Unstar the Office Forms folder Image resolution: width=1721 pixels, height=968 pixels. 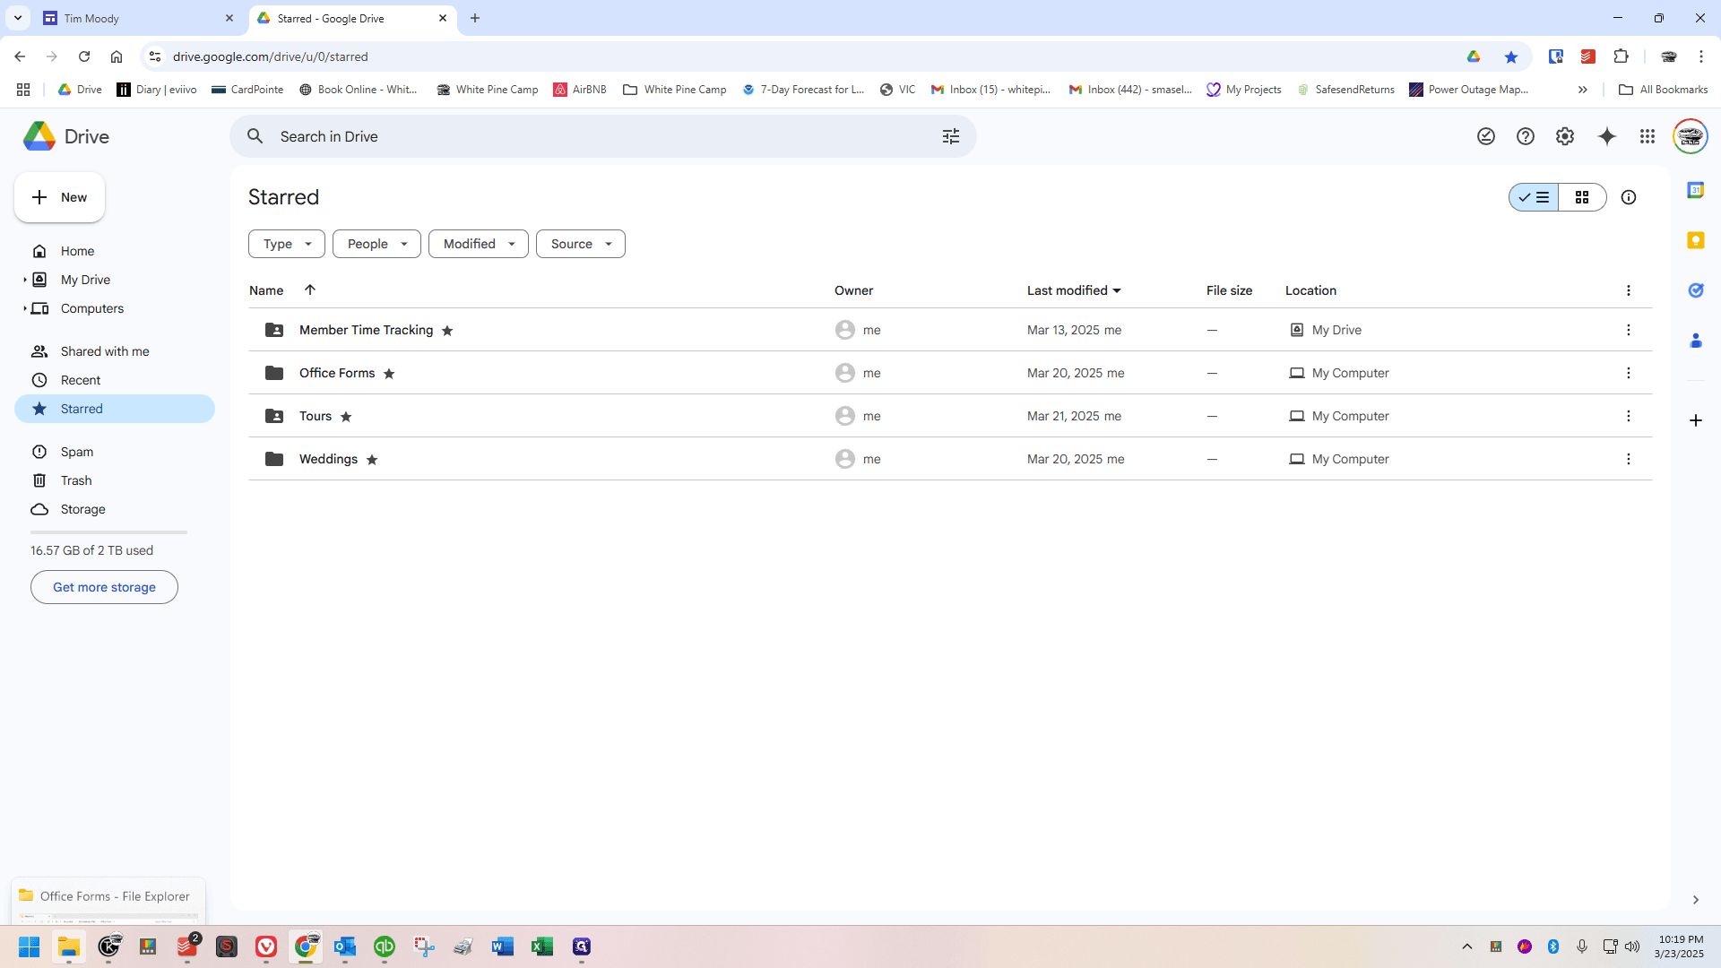coord(389,374)
